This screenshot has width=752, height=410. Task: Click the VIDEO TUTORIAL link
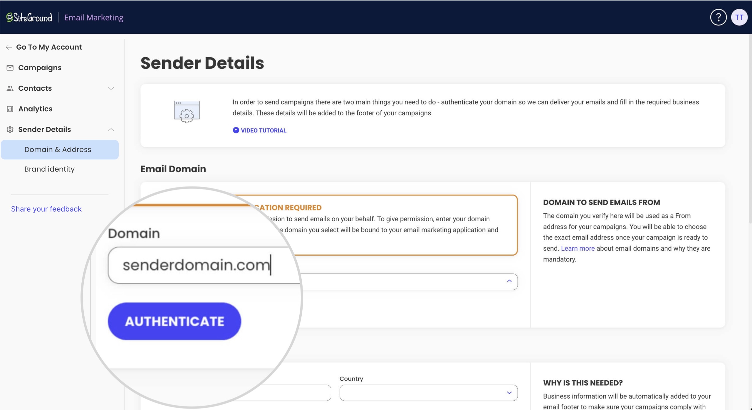(259, 130)
